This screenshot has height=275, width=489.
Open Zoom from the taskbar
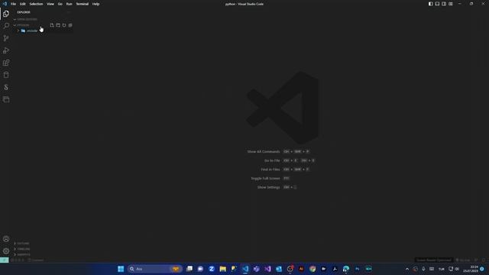pyautogui.click(x=212, y=269)
